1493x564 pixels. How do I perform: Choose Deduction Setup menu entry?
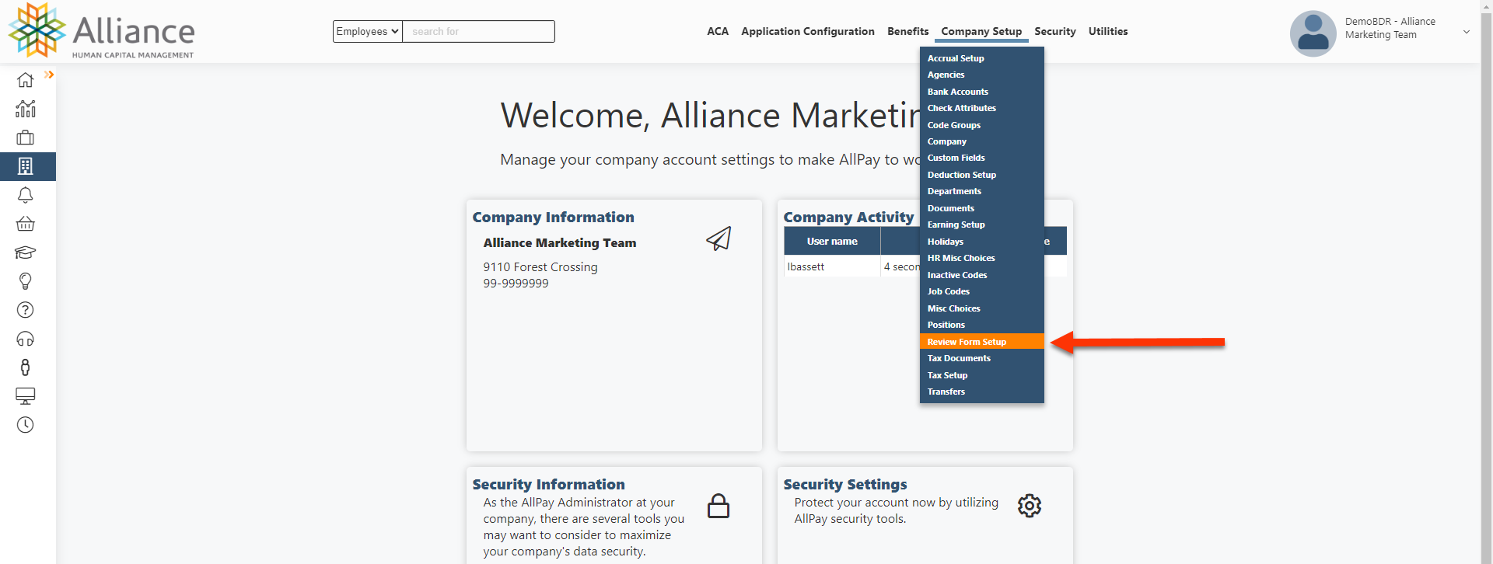982,175
